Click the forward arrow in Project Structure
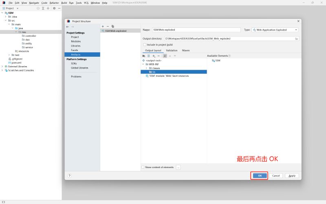Screen dimensions: 326x204 point(73,27)
